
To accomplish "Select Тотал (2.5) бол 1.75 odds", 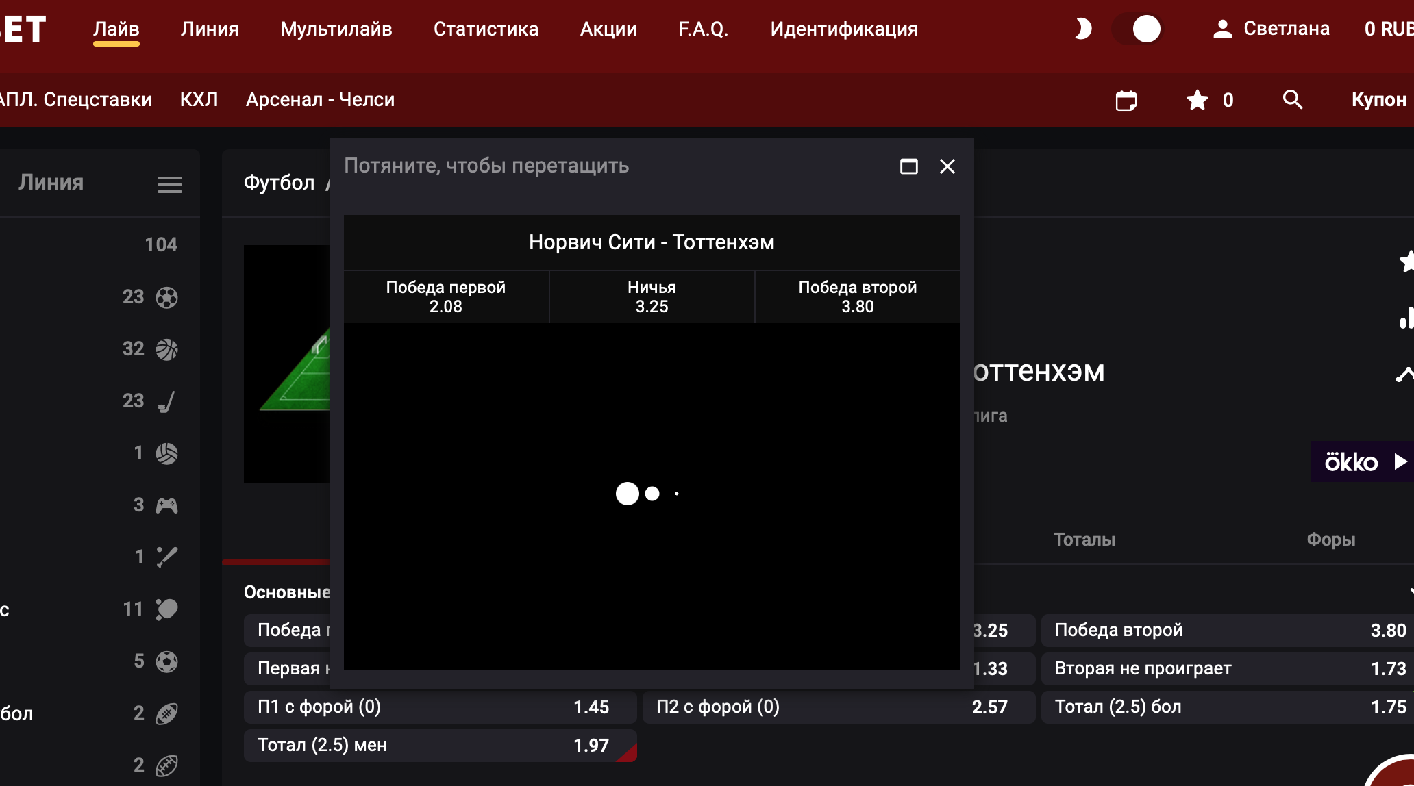I will [x=1228, y=707].
